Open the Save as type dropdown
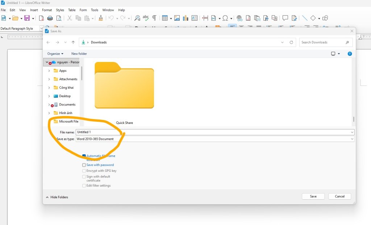 point(215,139)
